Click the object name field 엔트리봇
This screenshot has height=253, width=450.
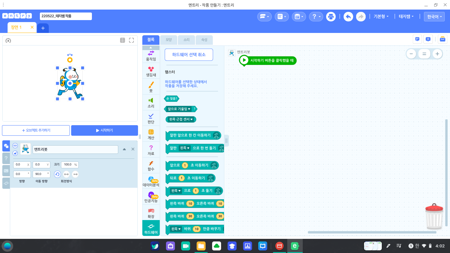(x=75, y=149)
